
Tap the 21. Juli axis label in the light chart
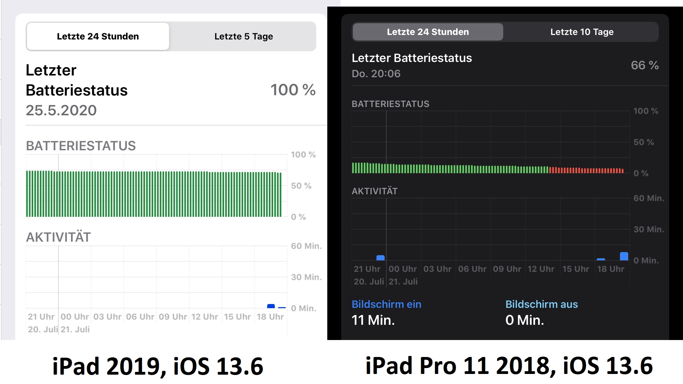click(x=75, y=329)
